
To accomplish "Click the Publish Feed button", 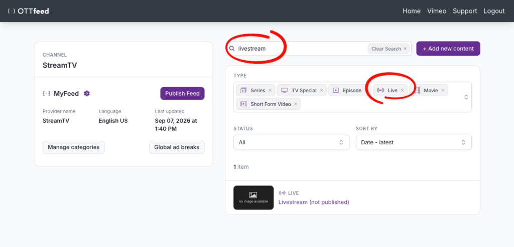I will [x=182, y=94].
